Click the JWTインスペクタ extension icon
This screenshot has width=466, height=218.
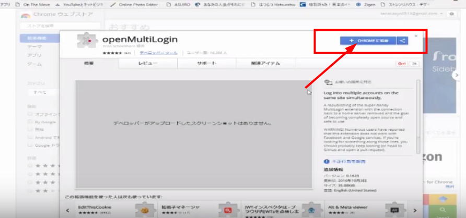311,210
